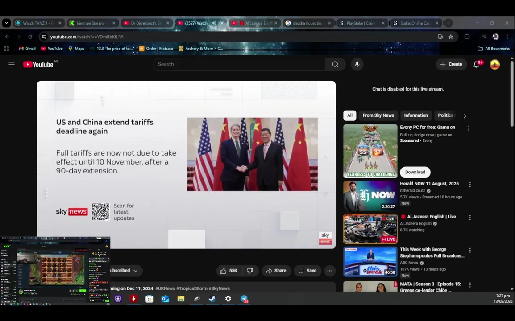The image size is (515, 321).
Task: Switch to the kimmee Stream tab
Action: coord(92,23)
